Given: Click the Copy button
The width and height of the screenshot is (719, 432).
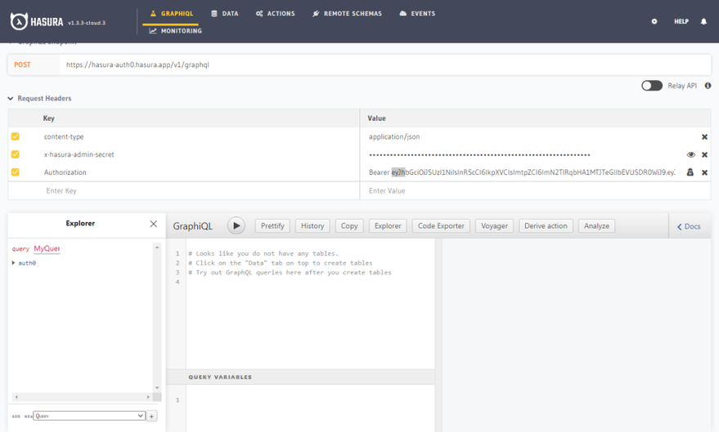Looking at the screenshot, I should click(349, 225).
